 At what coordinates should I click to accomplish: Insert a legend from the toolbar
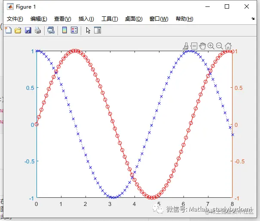pyautogui.click(x=74, y=30)
